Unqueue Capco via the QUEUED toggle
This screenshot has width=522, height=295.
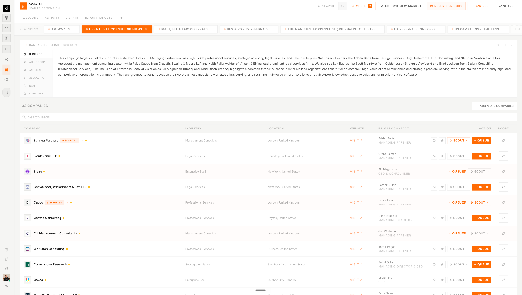coord(458,202)
